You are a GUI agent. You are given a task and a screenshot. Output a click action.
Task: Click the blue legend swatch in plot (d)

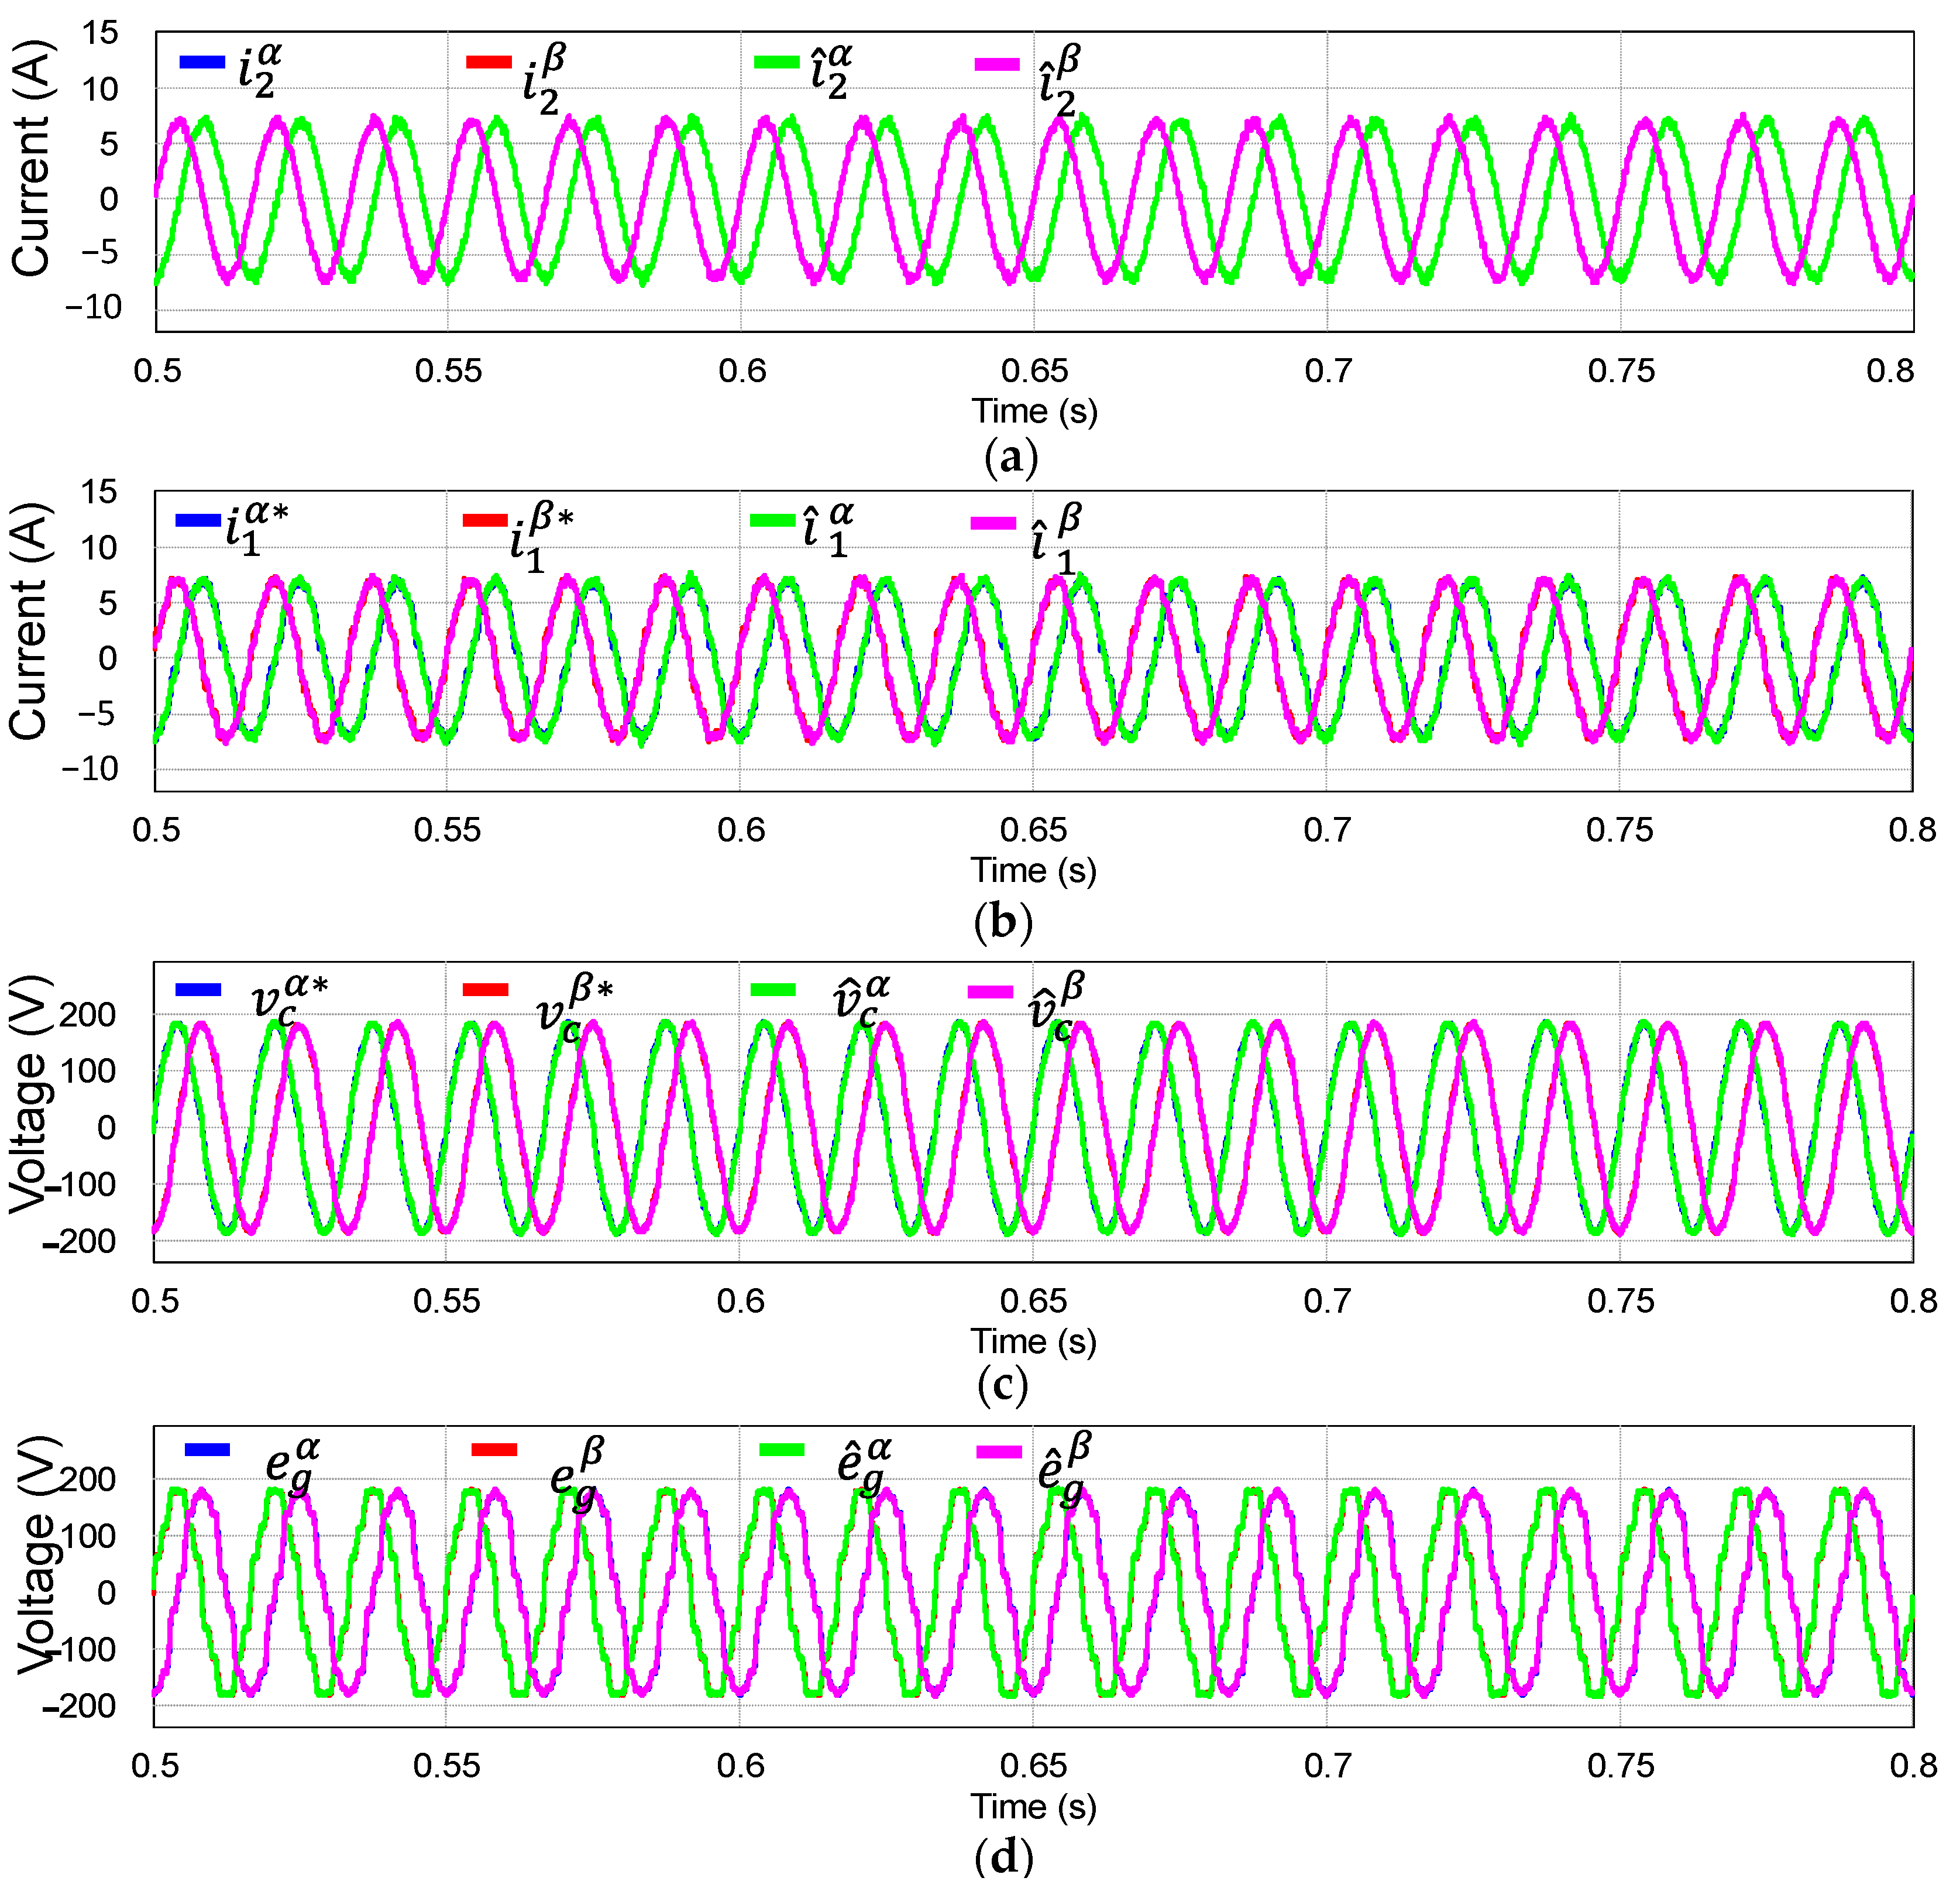pos(207,1450)
